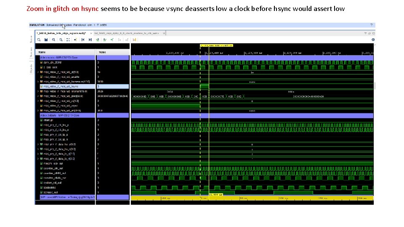Click the yellow main cursor time label

216,45
